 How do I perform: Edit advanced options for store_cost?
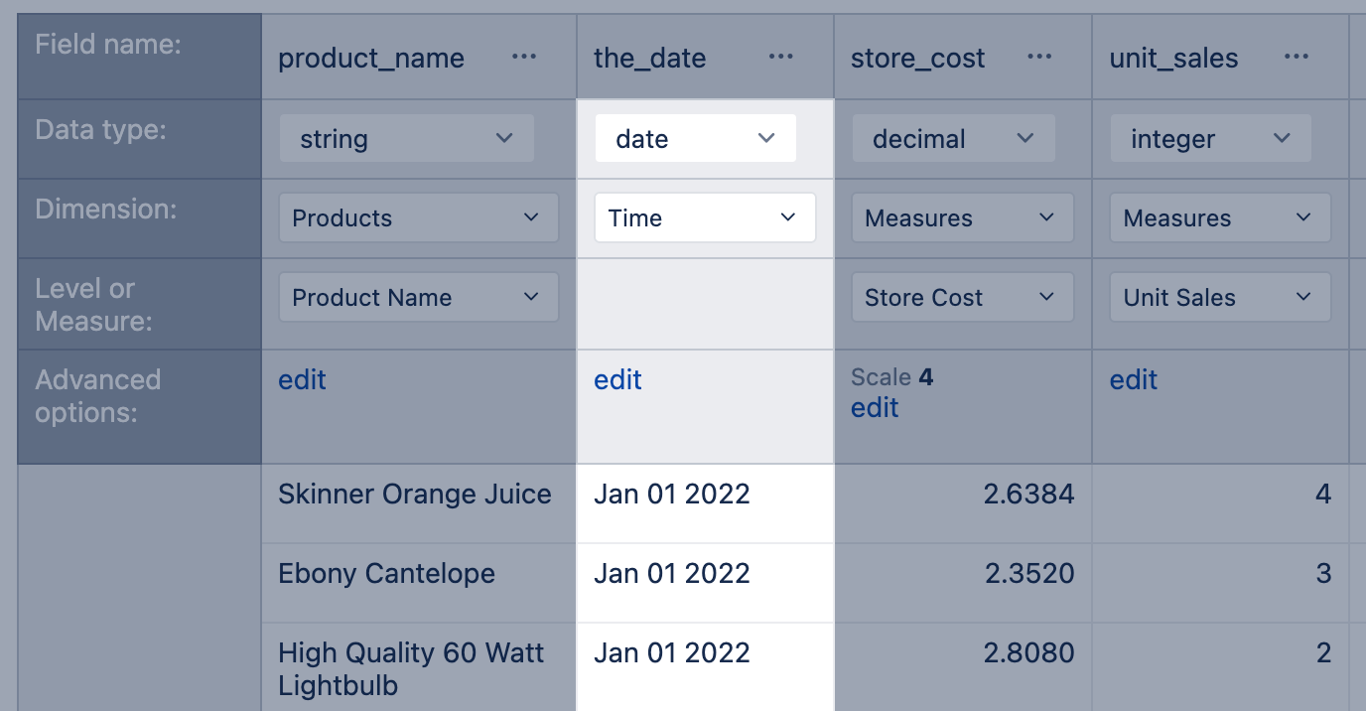pyautogui.click(x=875, y=408)
